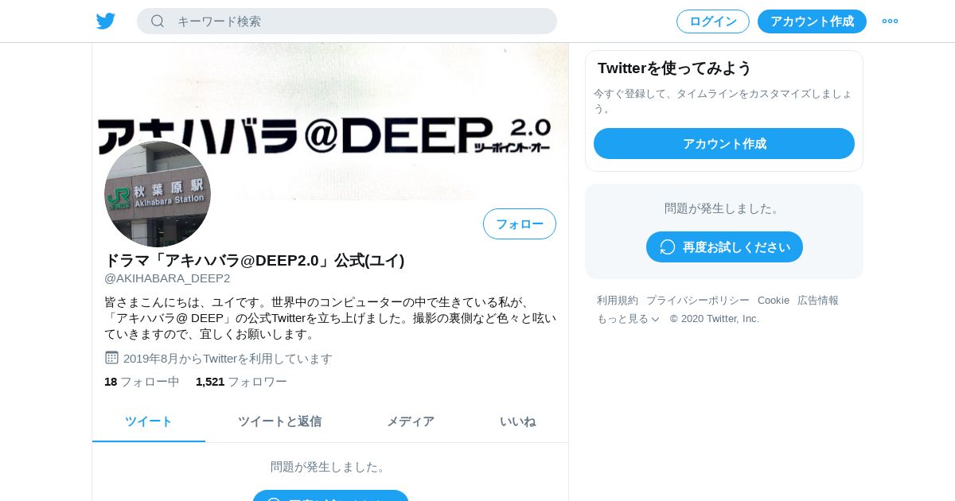
Task: Click the search magnifier icon
Action: [x=158, y=21]
